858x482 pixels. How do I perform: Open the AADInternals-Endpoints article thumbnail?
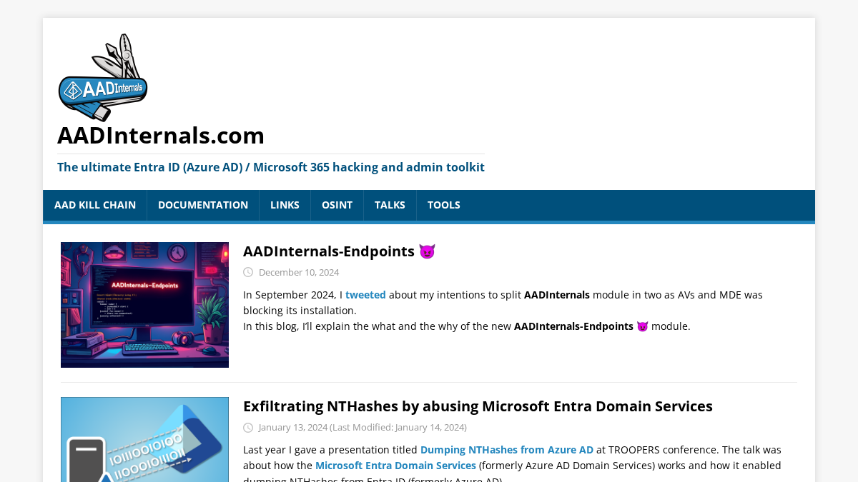point(144,305)
